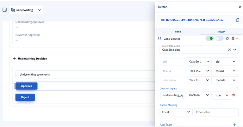Open the Local output mapping dropdown
Image resolution: width=243 pixels, height=127 pixels.
(x=176, y=112)
